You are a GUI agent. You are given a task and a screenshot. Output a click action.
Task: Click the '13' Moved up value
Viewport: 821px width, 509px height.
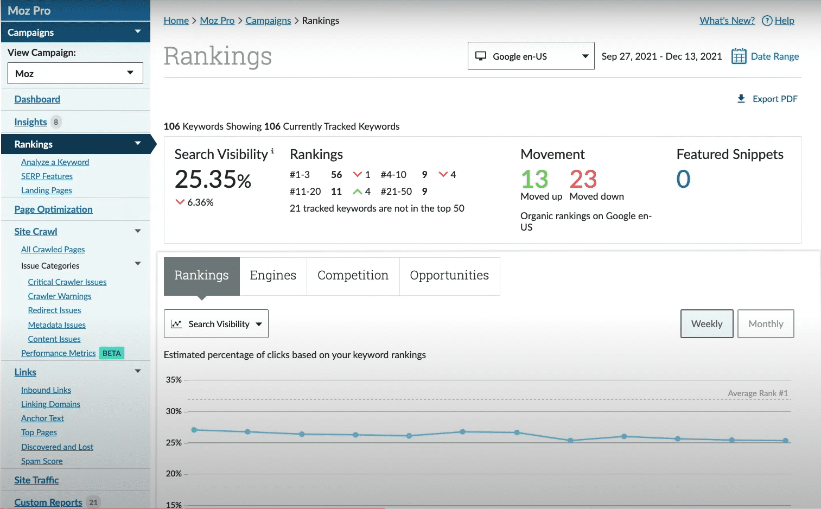tap(534, 179)
